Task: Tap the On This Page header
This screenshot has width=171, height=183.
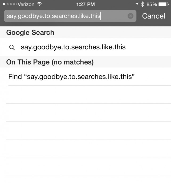Action: pos(28,62)
